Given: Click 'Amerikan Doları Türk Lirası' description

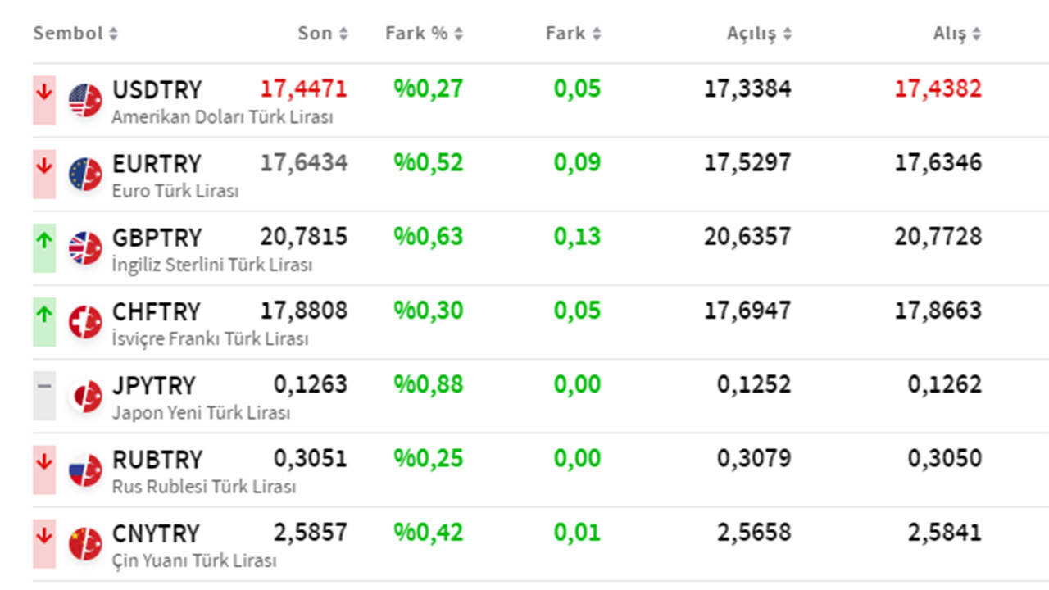Looking at the screenshot, I should [223, 117].
